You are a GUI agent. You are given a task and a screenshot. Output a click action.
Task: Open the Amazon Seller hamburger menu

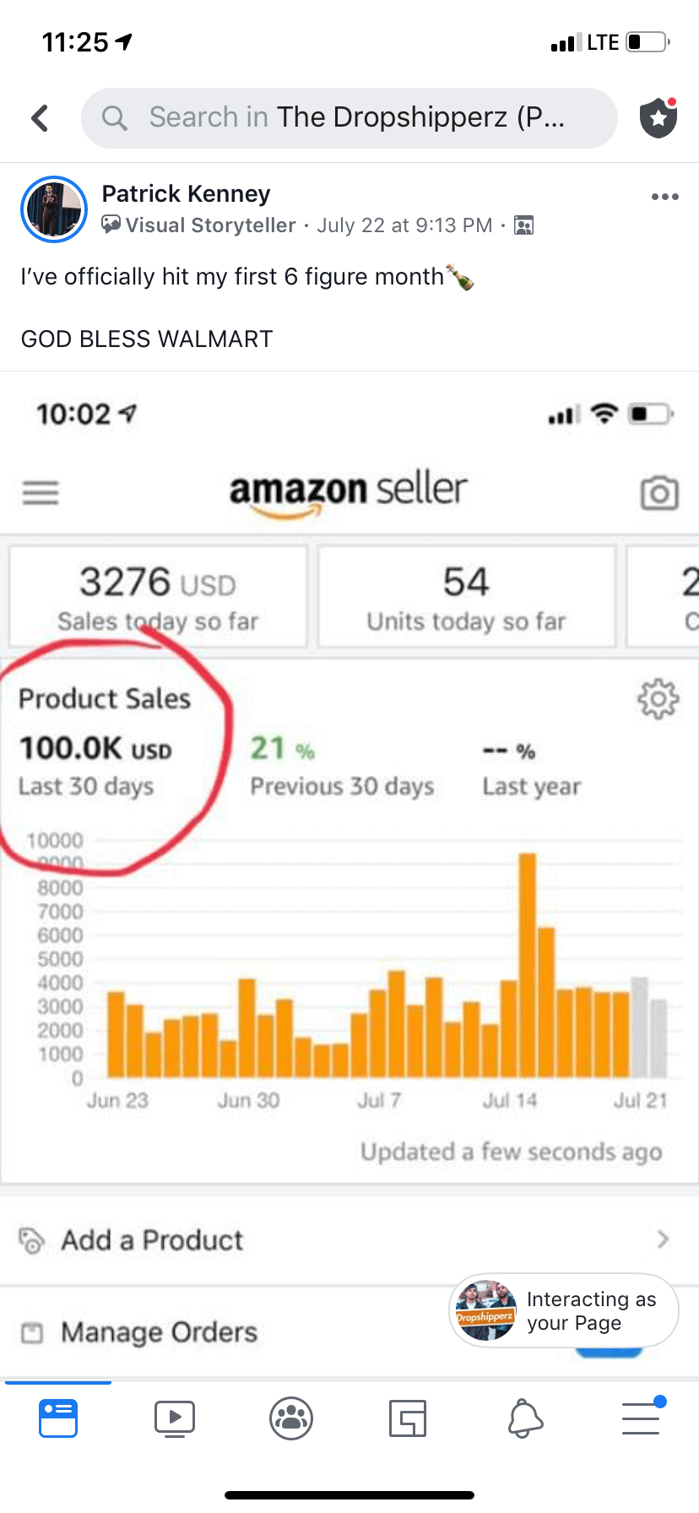[x=41, y=492]
